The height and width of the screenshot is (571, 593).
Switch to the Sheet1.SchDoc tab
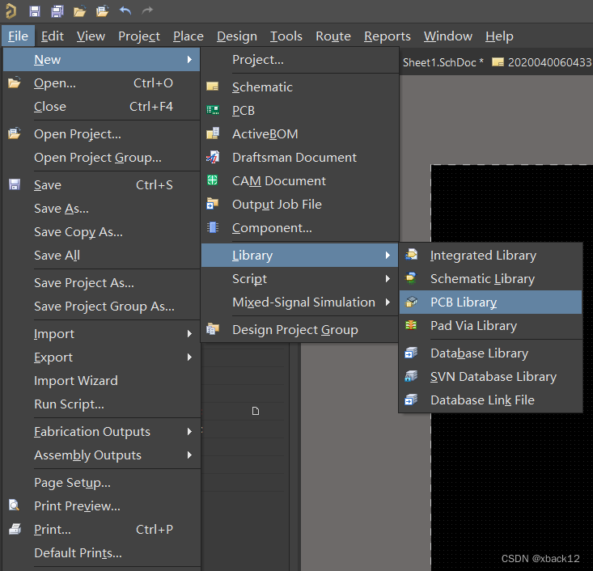[x=443, y=62]
